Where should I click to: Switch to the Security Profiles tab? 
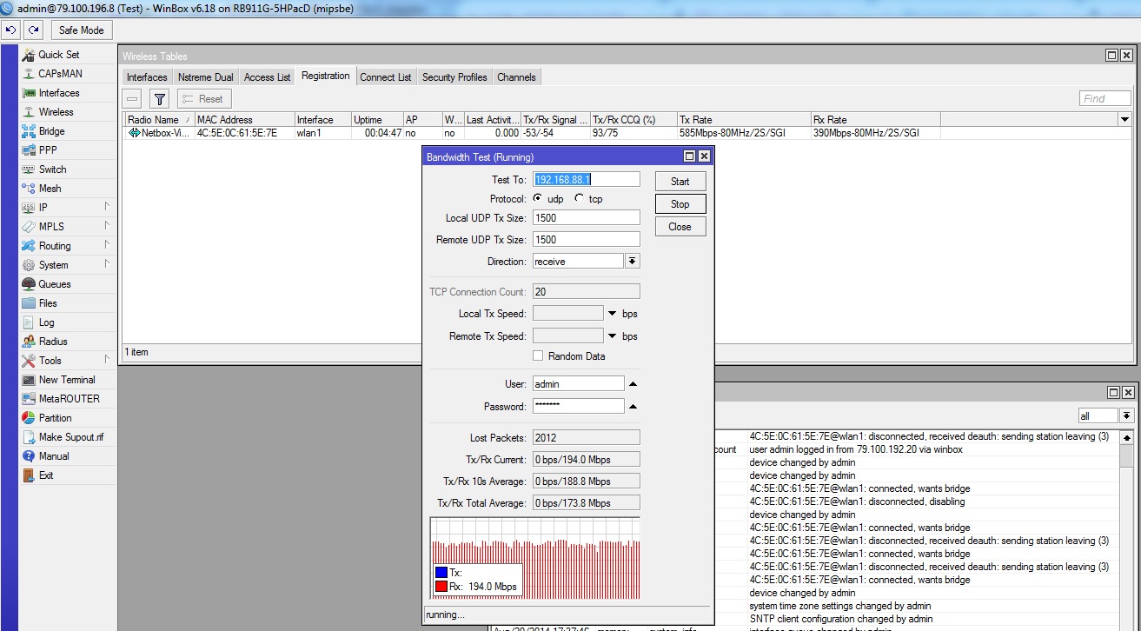(x=454, y=77)
